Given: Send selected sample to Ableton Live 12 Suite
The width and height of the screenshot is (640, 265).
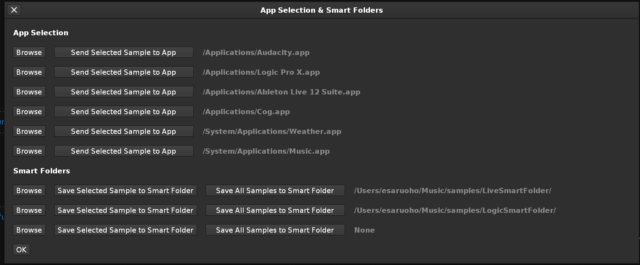Looking at the screenshot, I should pos(124,92).
